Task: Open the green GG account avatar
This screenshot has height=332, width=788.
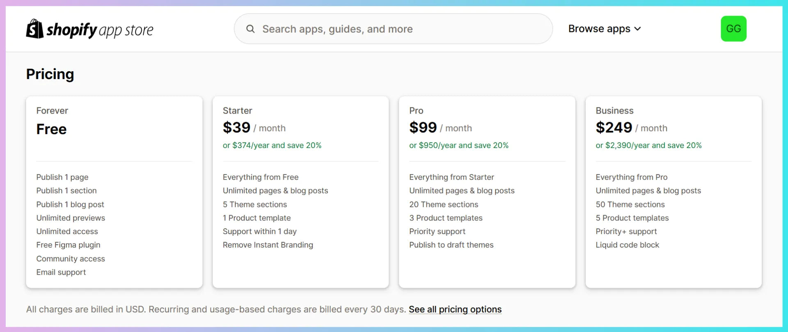Action: click(x=733, y=29)
